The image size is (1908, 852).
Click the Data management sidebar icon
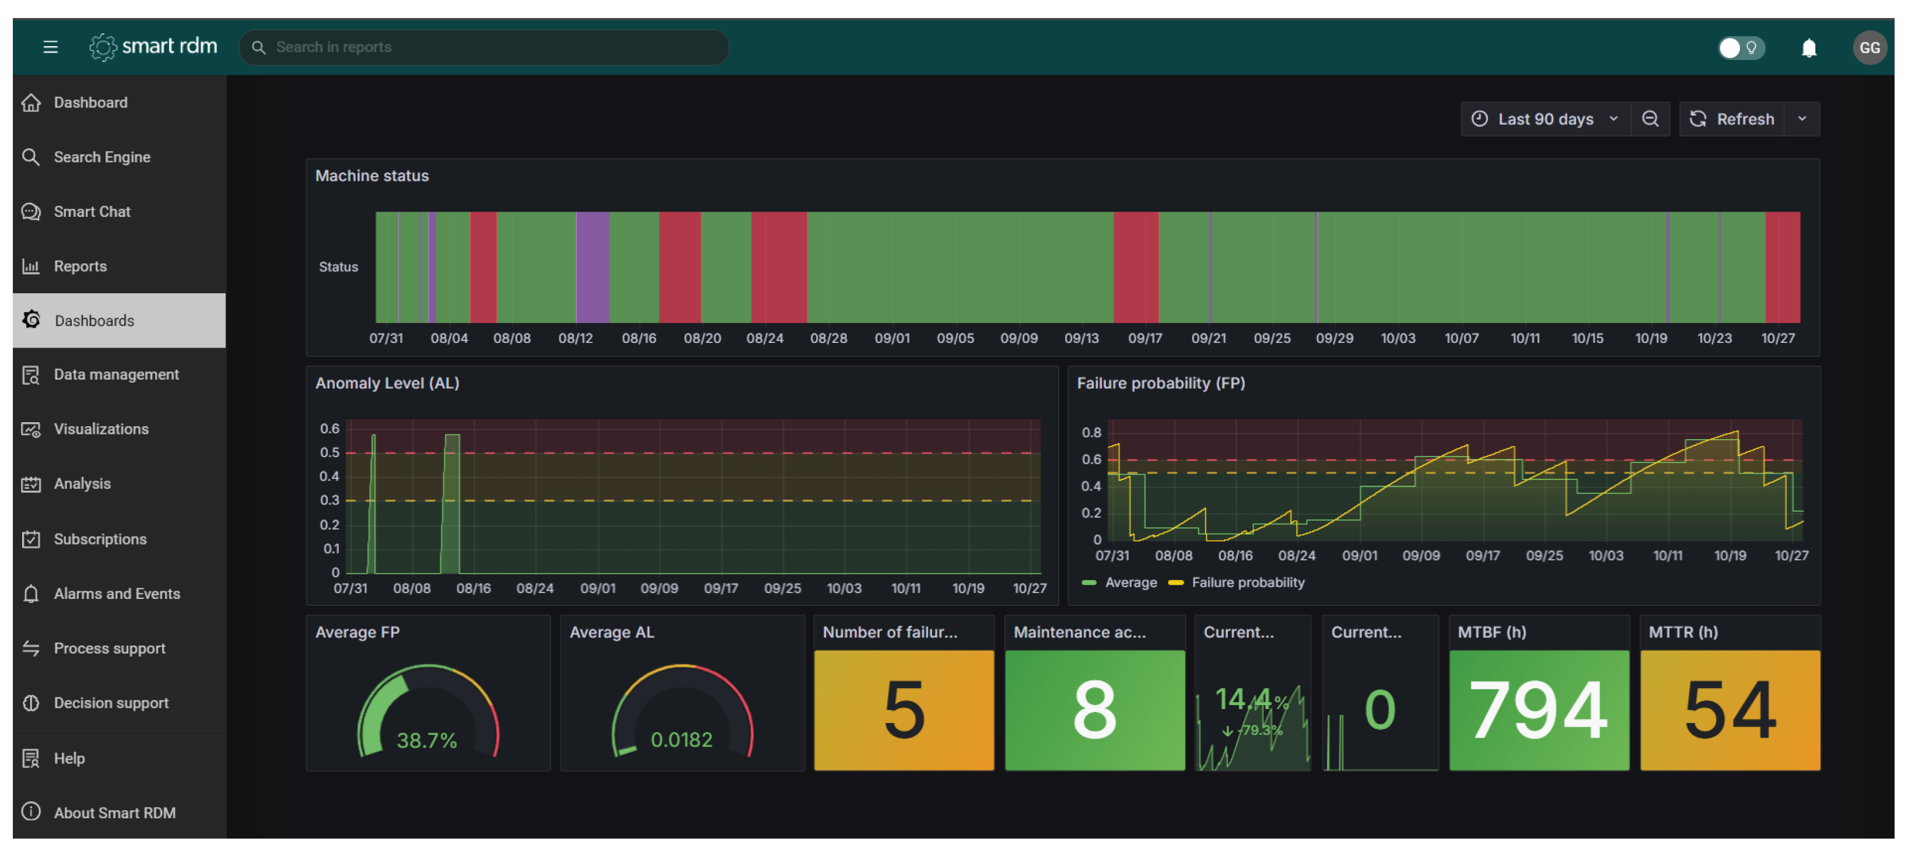click(x=30, y=374)
